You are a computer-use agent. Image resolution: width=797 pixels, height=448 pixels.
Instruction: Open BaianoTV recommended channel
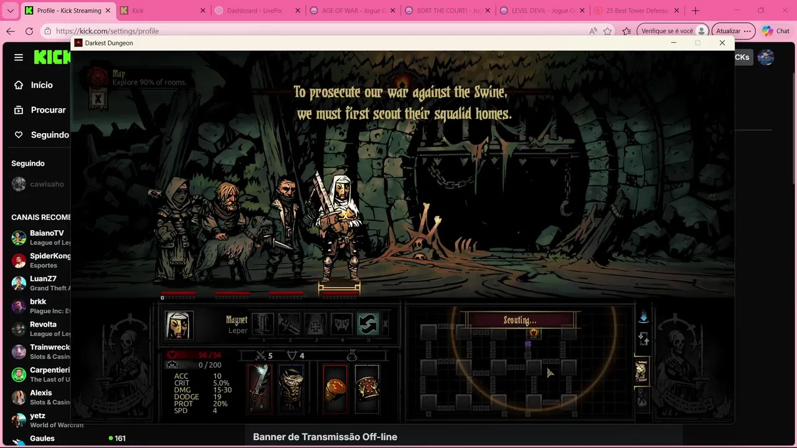(x=40, y=238)
